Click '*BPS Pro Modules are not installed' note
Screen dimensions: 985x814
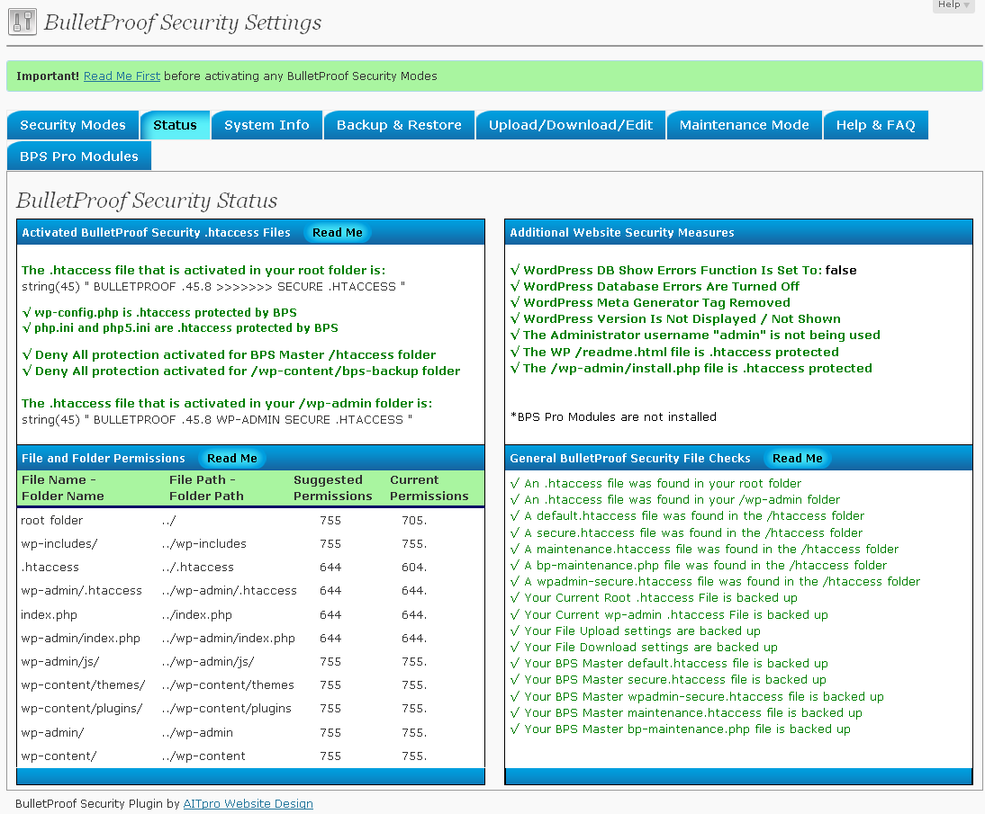tap(614, 416)
